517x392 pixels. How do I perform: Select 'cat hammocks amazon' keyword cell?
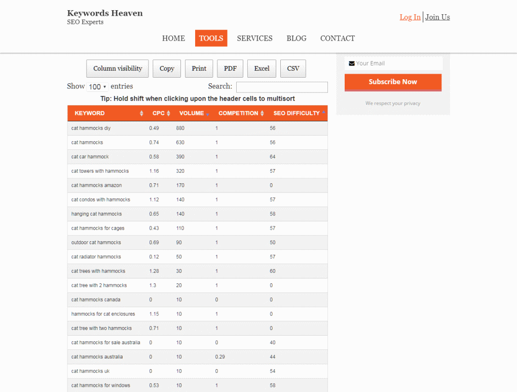pos(96,185)
